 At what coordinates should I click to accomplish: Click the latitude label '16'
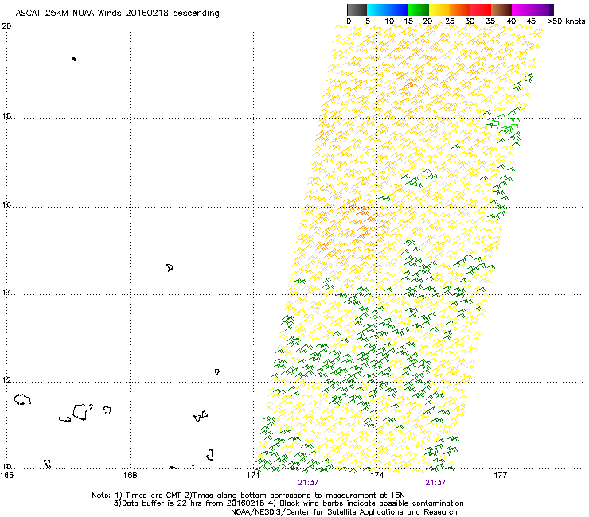[6, 204]
